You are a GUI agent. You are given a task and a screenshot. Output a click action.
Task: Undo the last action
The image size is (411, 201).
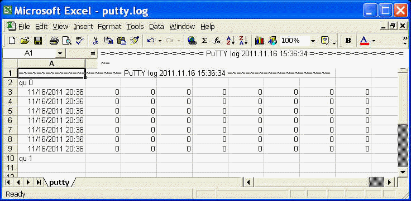(151, 41)
